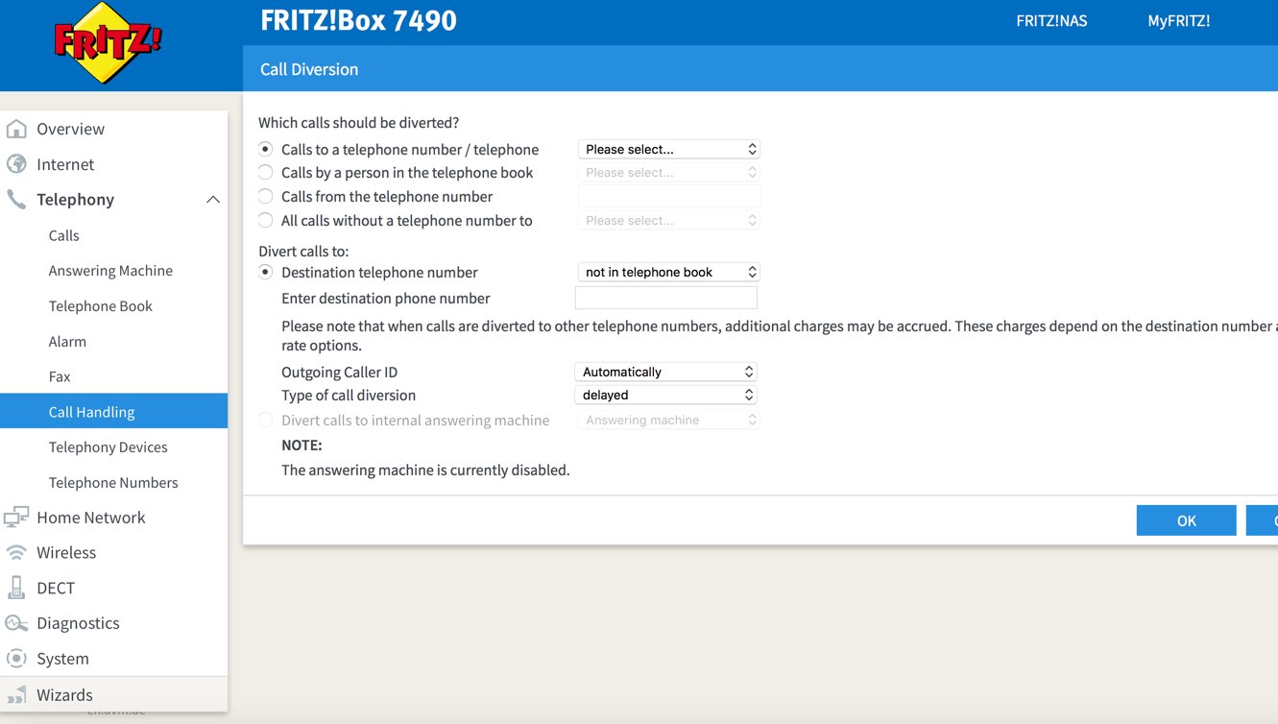Click the DECT phone icon
The image size is (1278, 724).
pos(16,588)
